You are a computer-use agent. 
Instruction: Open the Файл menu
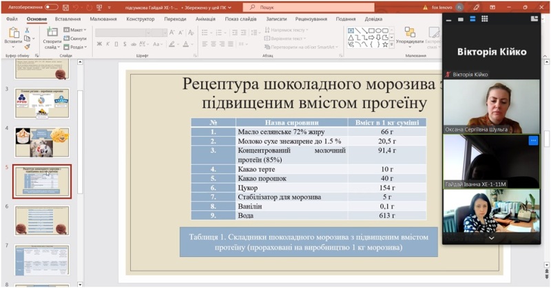[12, 19]
